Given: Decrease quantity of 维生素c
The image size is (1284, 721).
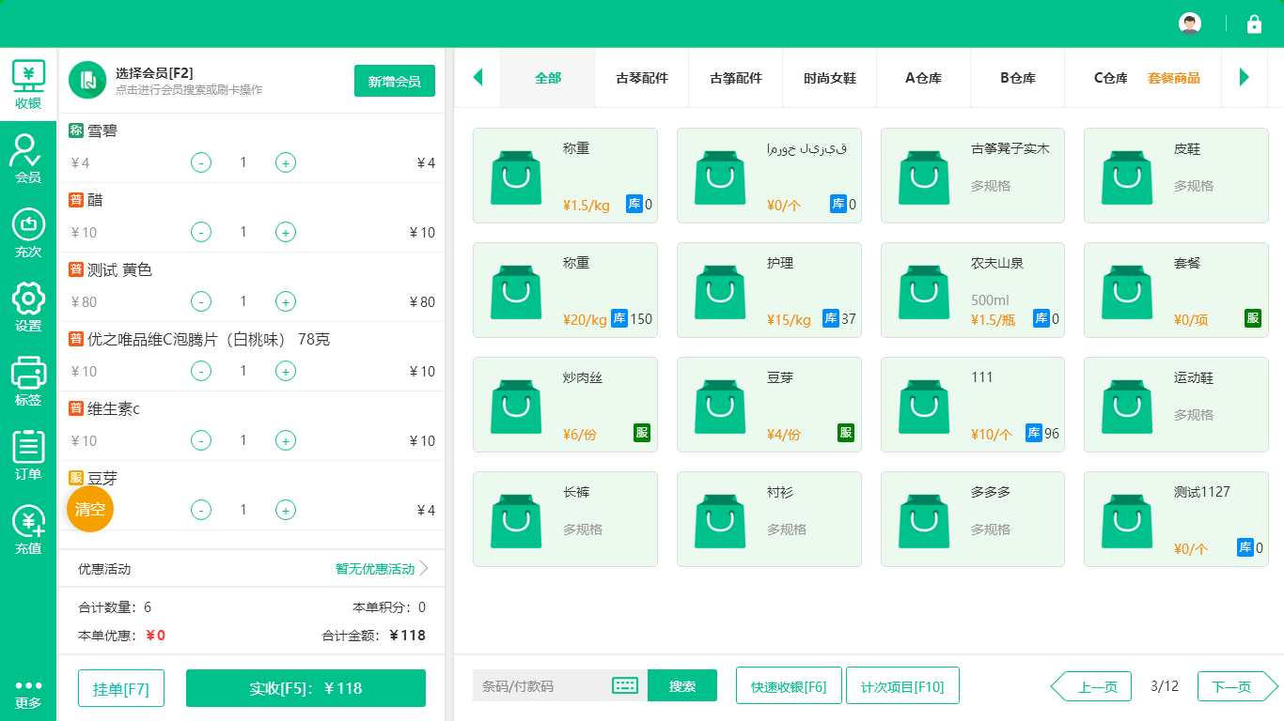Looking at the screenshot, I should [201, 440].
